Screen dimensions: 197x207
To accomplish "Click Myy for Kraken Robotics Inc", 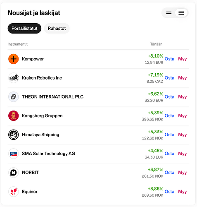I will [183, 78].
